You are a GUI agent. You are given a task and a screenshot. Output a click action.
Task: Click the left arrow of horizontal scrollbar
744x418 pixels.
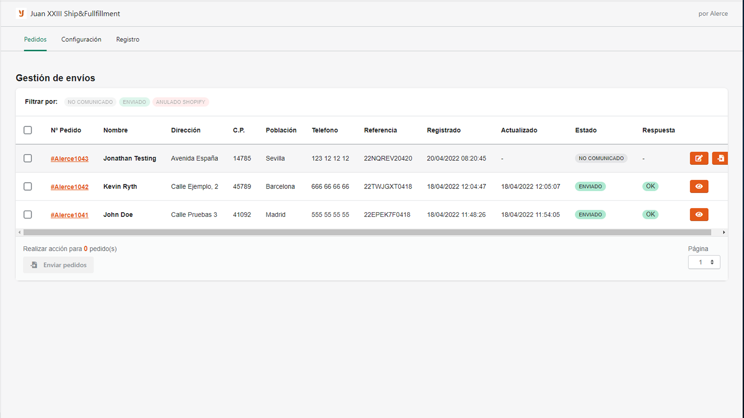click(x=20, y=232)
